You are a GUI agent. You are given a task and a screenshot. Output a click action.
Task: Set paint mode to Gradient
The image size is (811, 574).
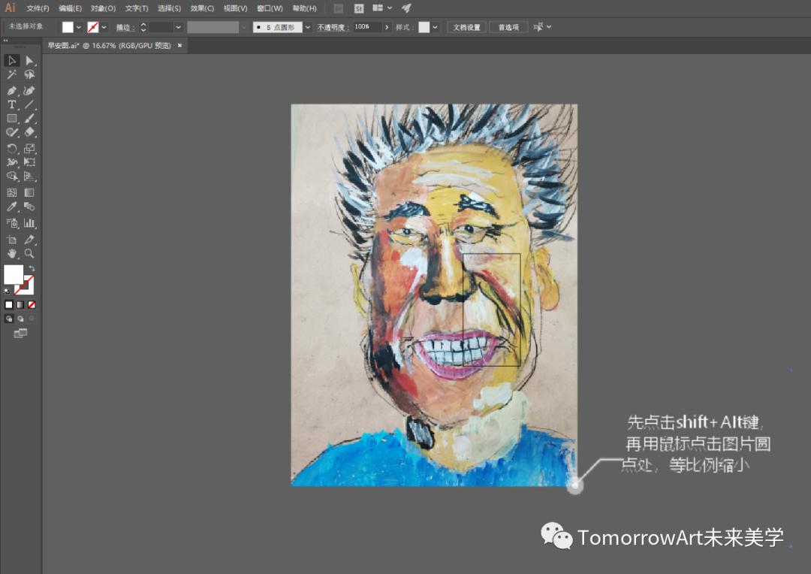tap(20, 305)
